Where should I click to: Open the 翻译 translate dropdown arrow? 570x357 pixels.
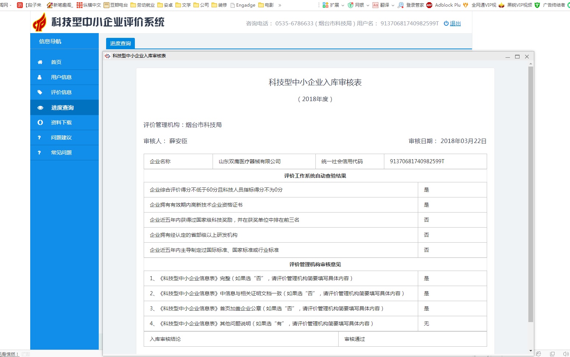(x=393, y=5)
